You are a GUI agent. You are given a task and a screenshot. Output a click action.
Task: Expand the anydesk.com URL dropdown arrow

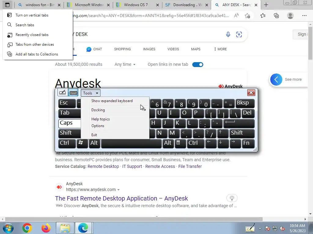tap(118, 190)
